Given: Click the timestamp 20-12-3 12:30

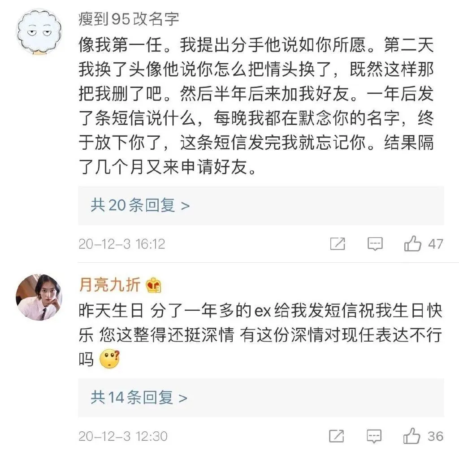Looking at the screenshot, I should click(123, 436).
